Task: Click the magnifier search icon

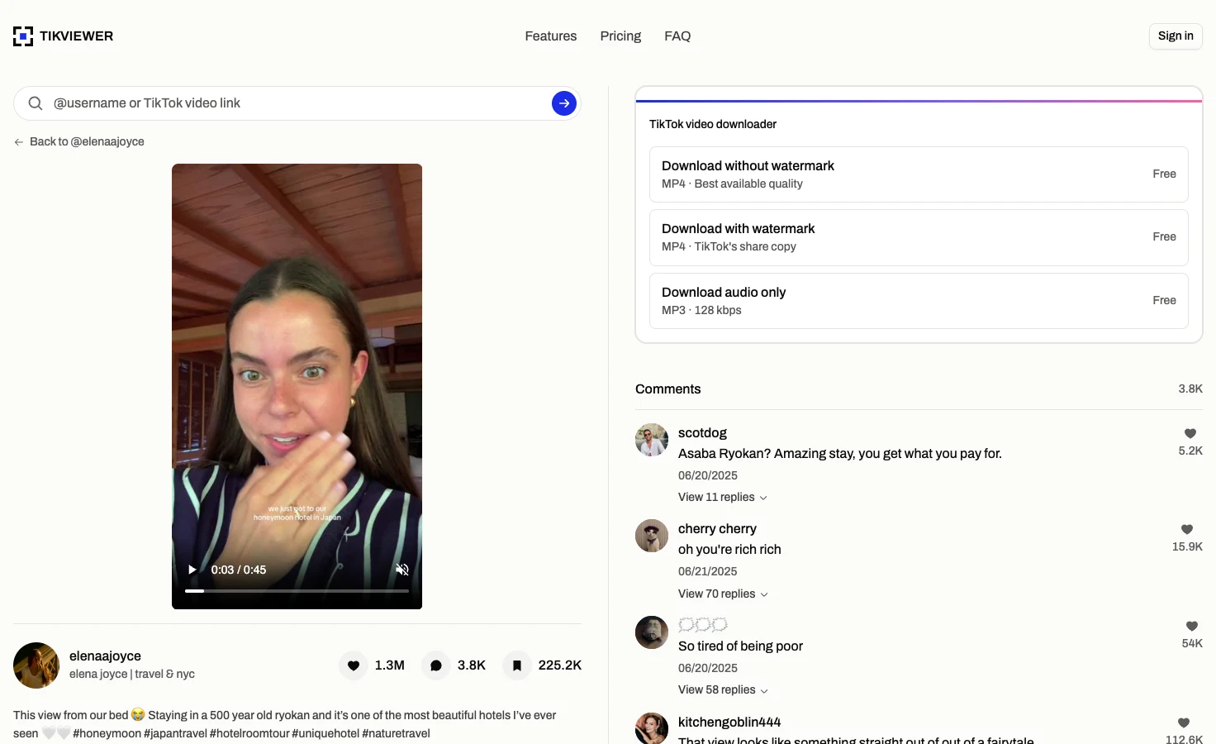Action: point(36,103)
